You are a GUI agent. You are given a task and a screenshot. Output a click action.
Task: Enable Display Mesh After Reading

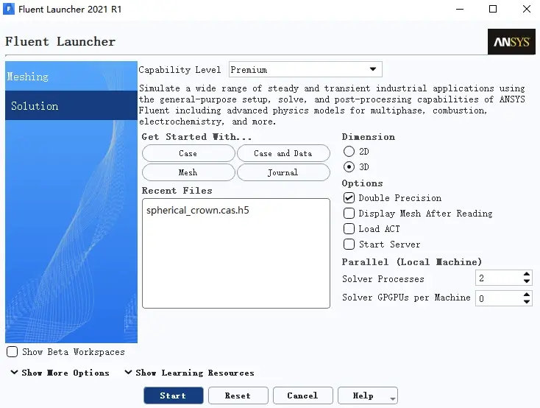coord(349,214)
